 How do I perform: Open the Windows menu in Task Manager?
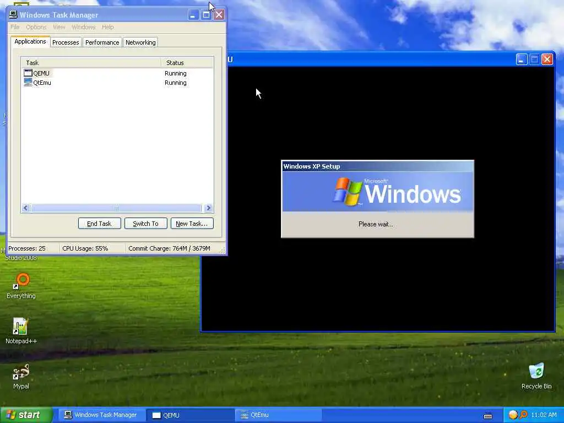[84, 27]
